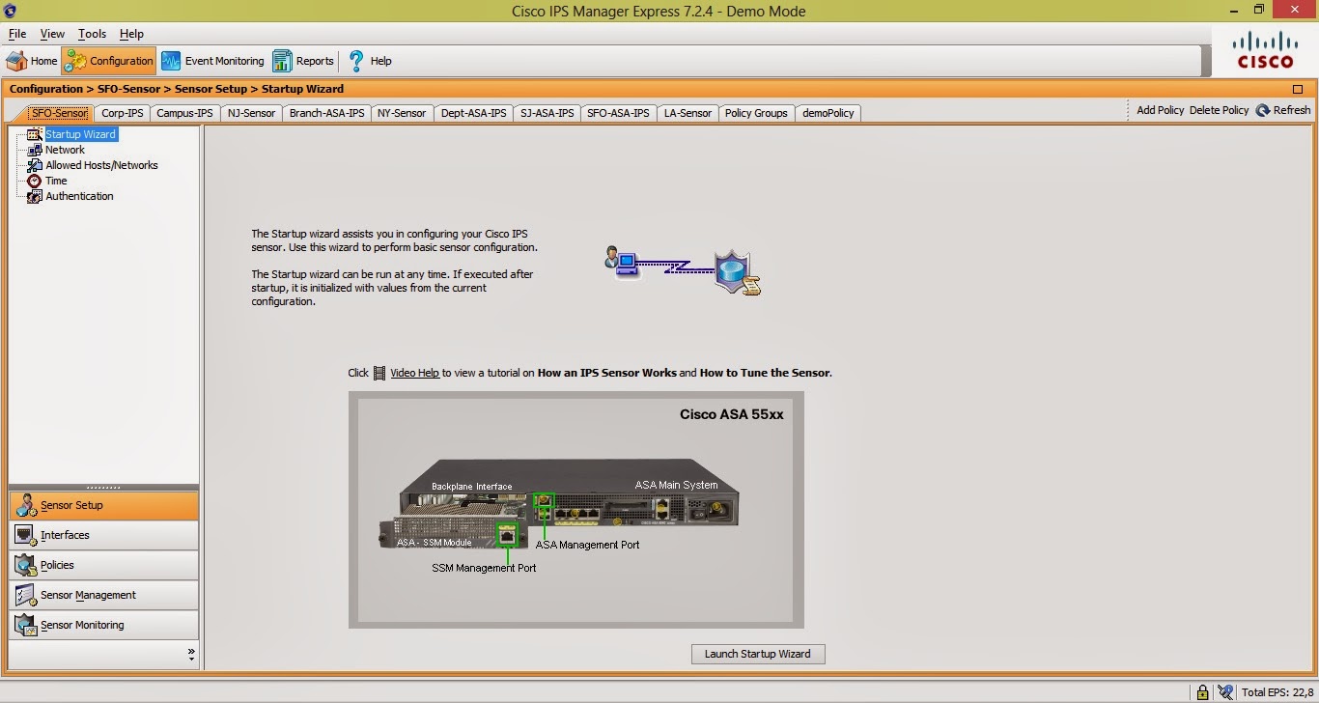Open the Help menu in menu bar

(131, 34)
